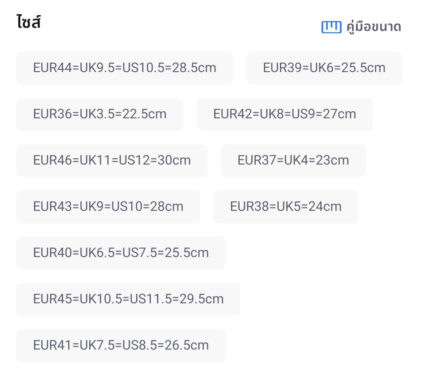Open the คู่มือขนาด size guide link
Screen dimensions: 423x375
coord(374,27)
